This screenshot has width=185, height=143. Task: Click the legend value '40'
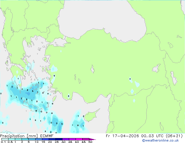coord(77,142)
